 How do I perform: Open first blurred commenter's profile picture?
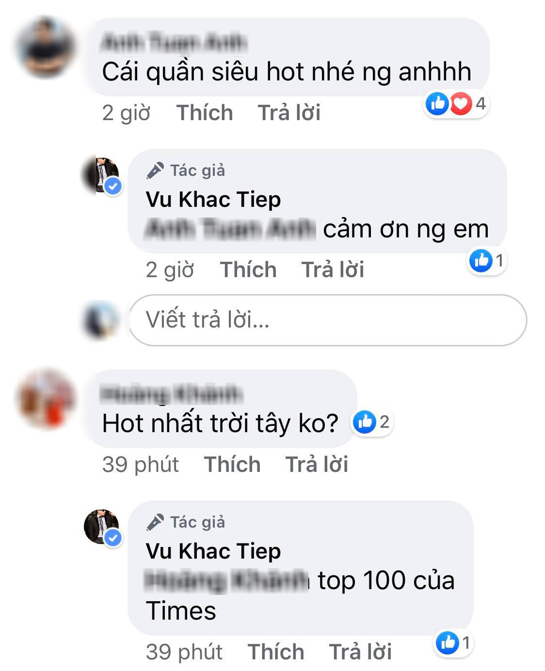(45, 48)
